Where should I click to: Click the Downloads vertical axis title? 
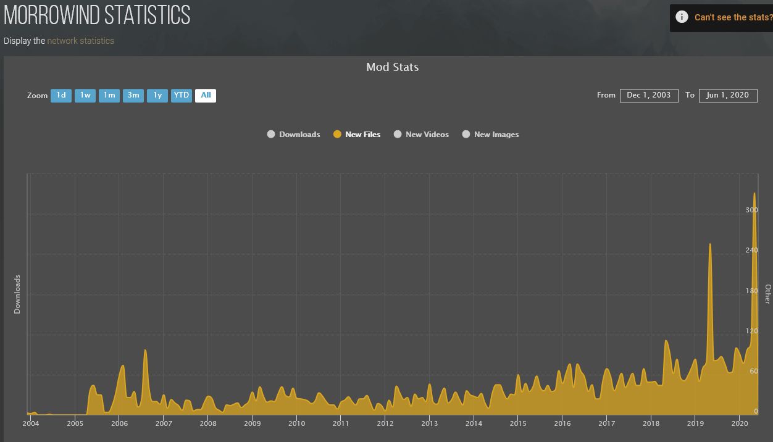(x=17, y=294)
